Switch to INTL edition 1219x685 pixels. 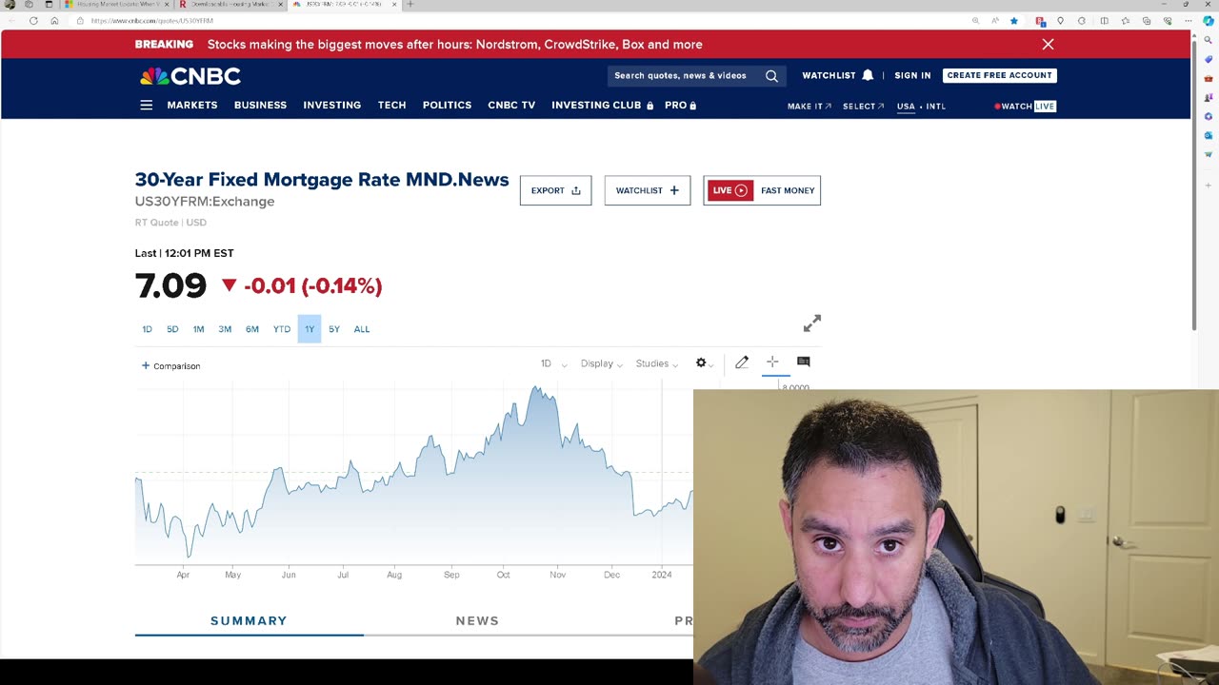[x=935, y=107]
